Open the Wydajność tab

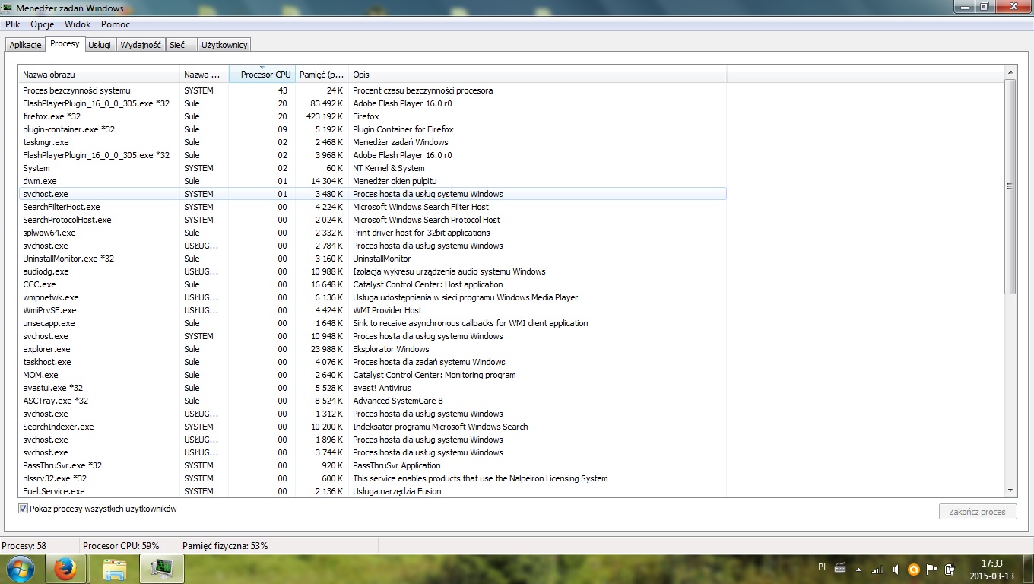click(141, 45)
